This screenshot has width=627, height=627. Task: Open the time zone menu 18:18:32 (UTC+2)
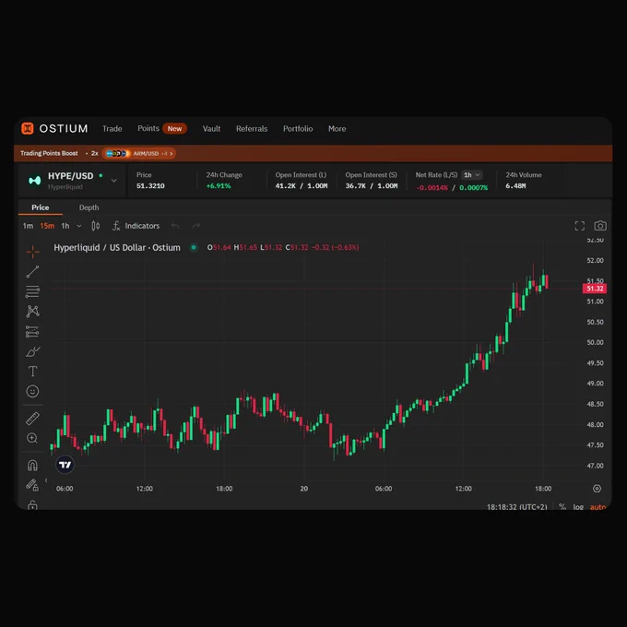[516, 506]
